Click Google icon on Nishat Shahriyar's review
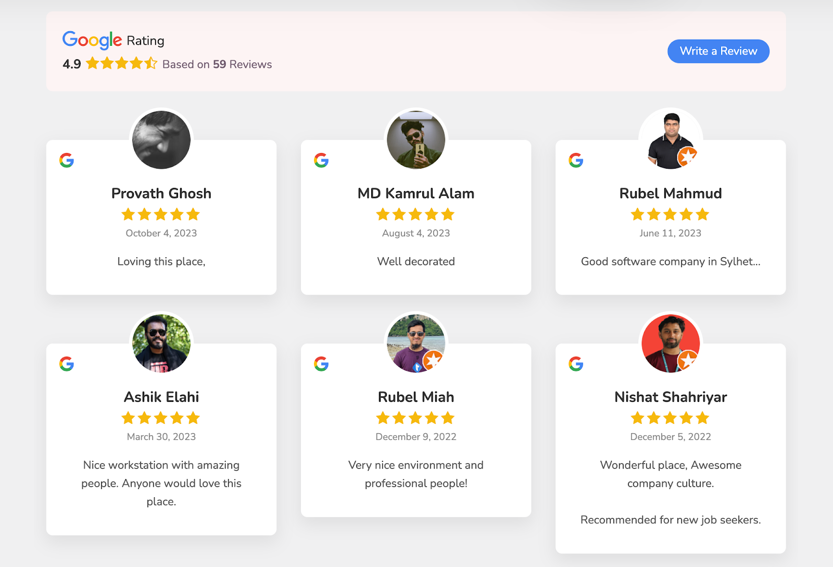 click(576, 364)
